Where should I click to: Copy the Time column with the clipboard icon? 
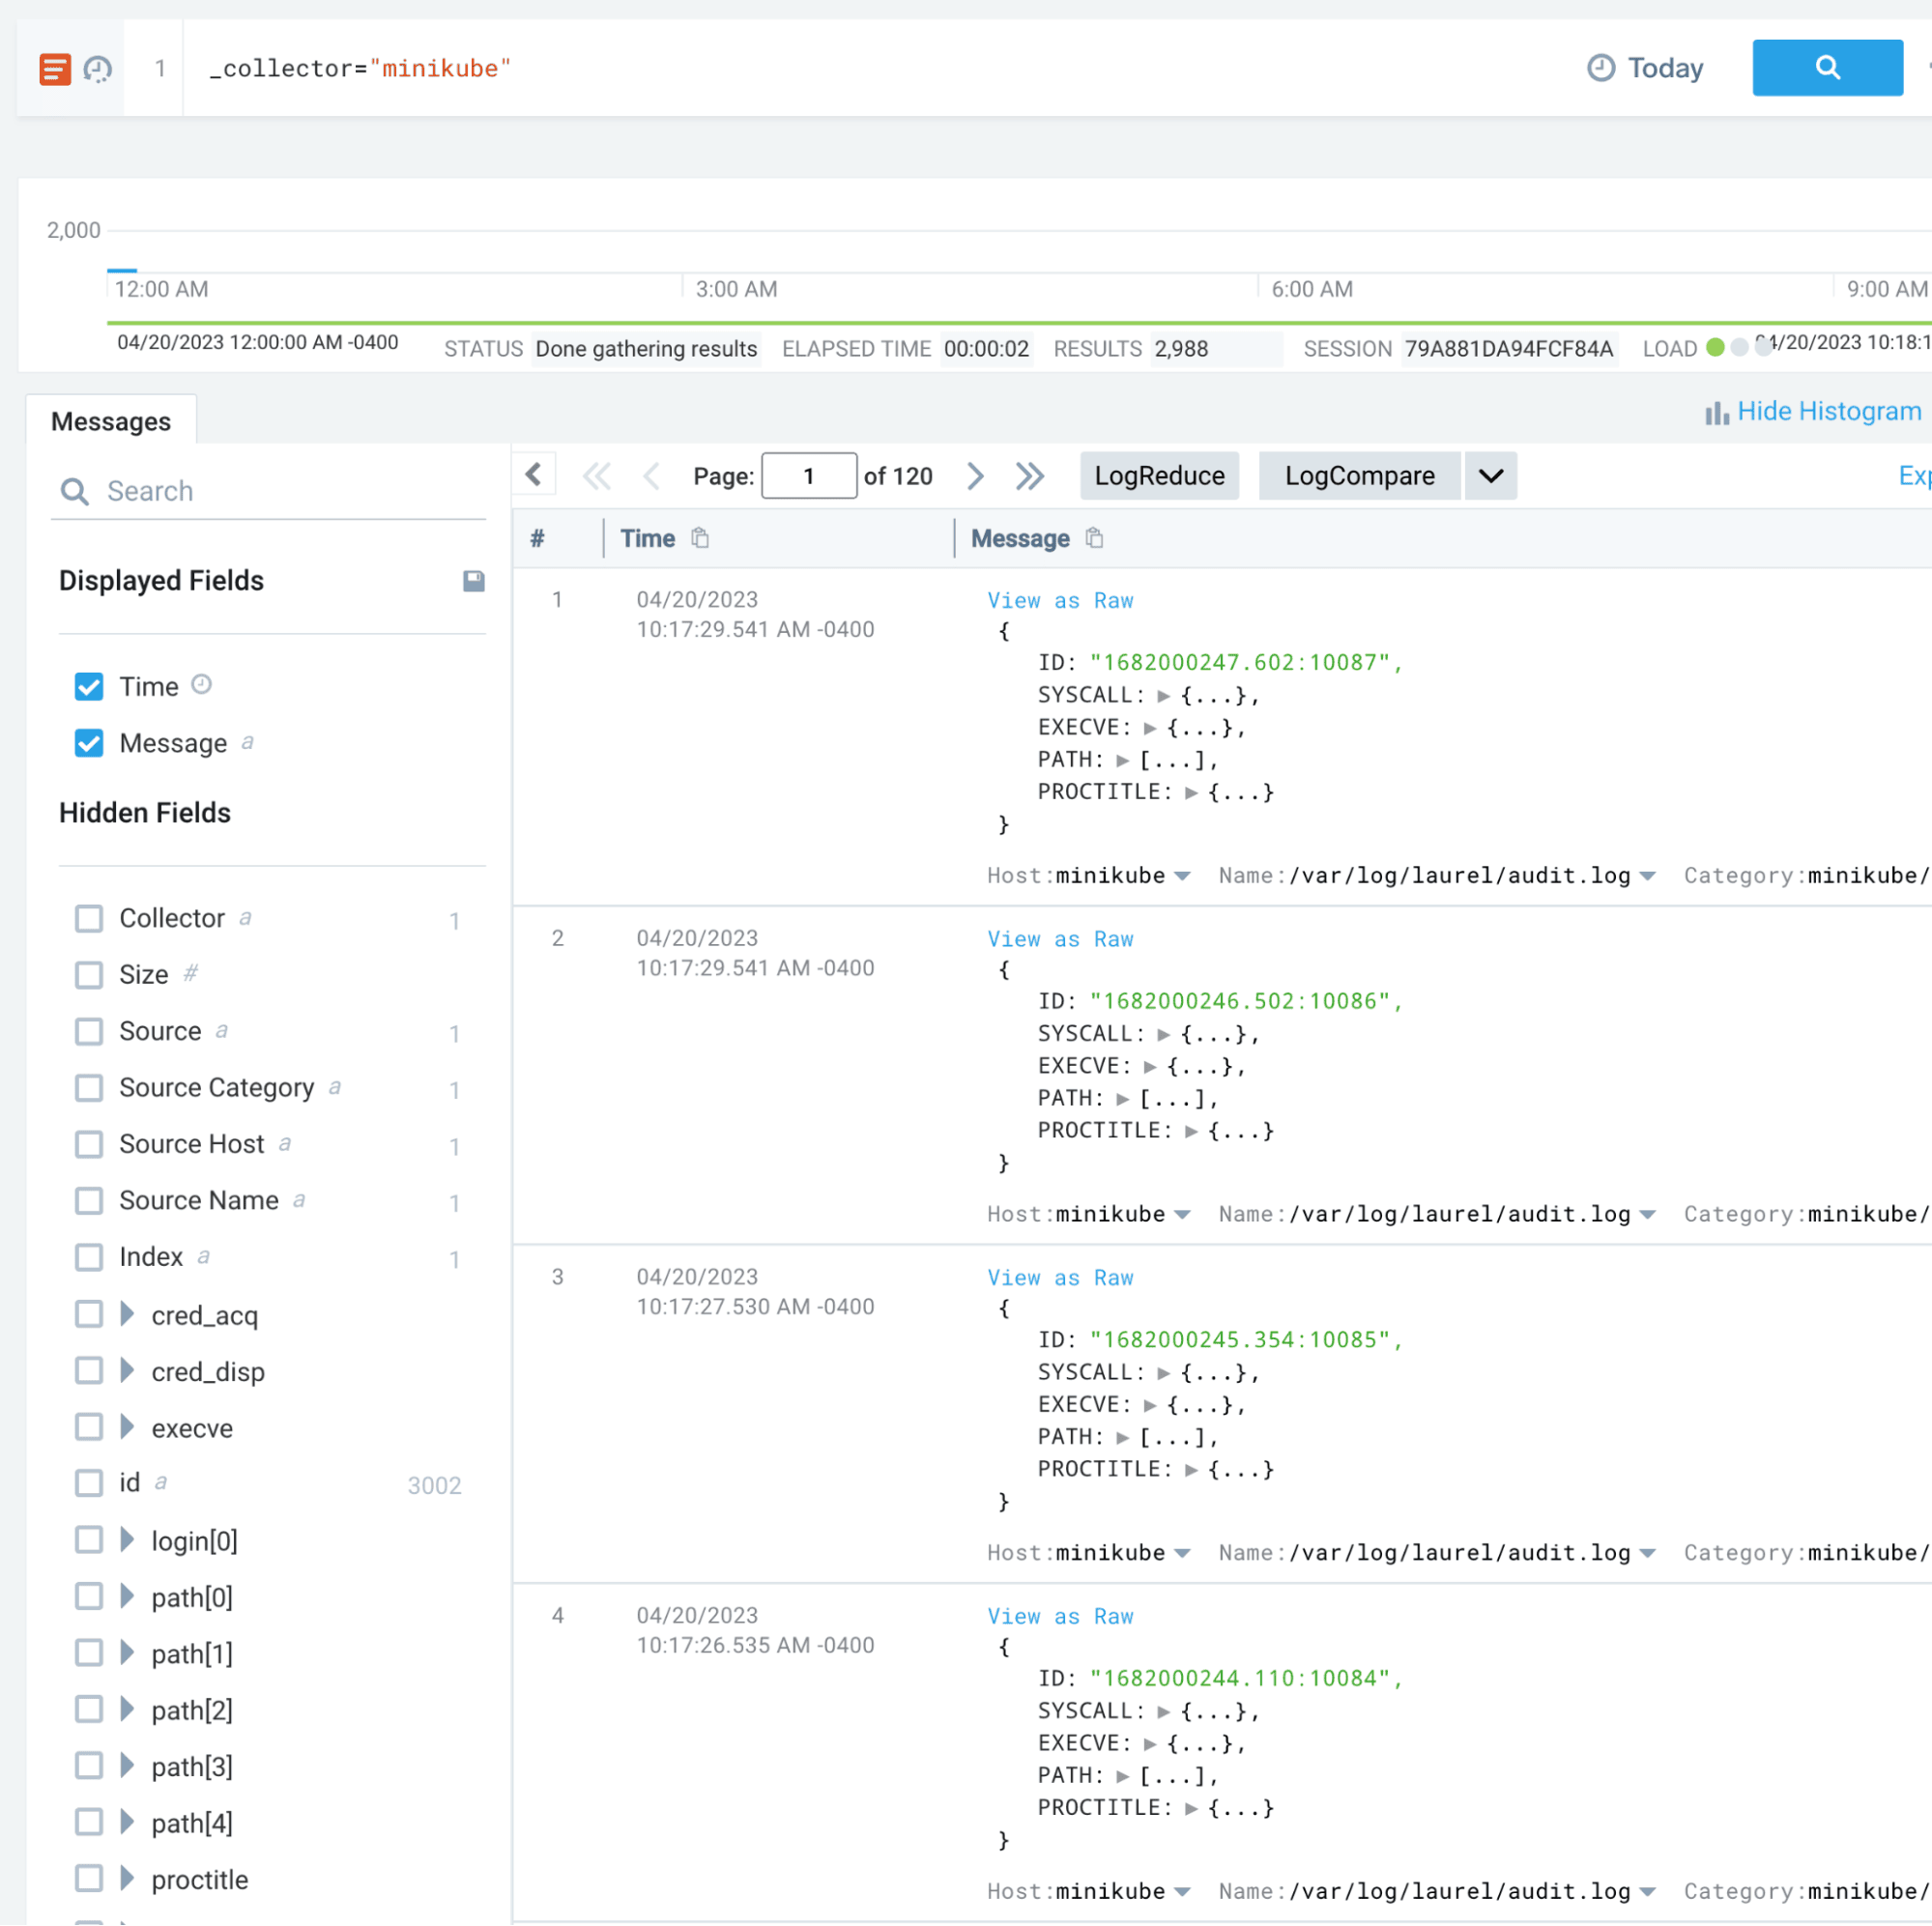[x=699, y=538]
